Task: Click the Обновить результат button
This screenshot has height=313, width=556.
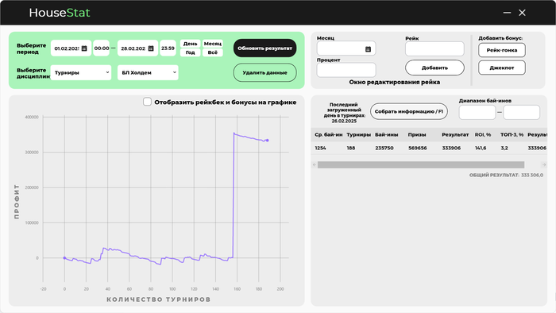Action: (264, 48)
